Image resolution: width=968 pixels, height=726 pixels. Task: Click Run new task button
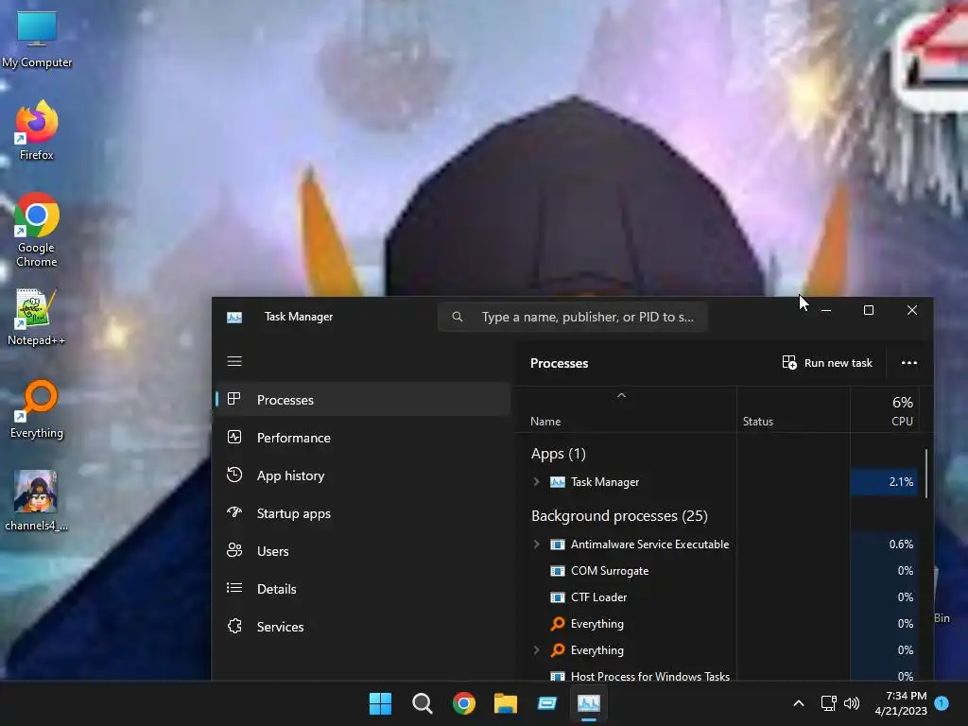827,363
